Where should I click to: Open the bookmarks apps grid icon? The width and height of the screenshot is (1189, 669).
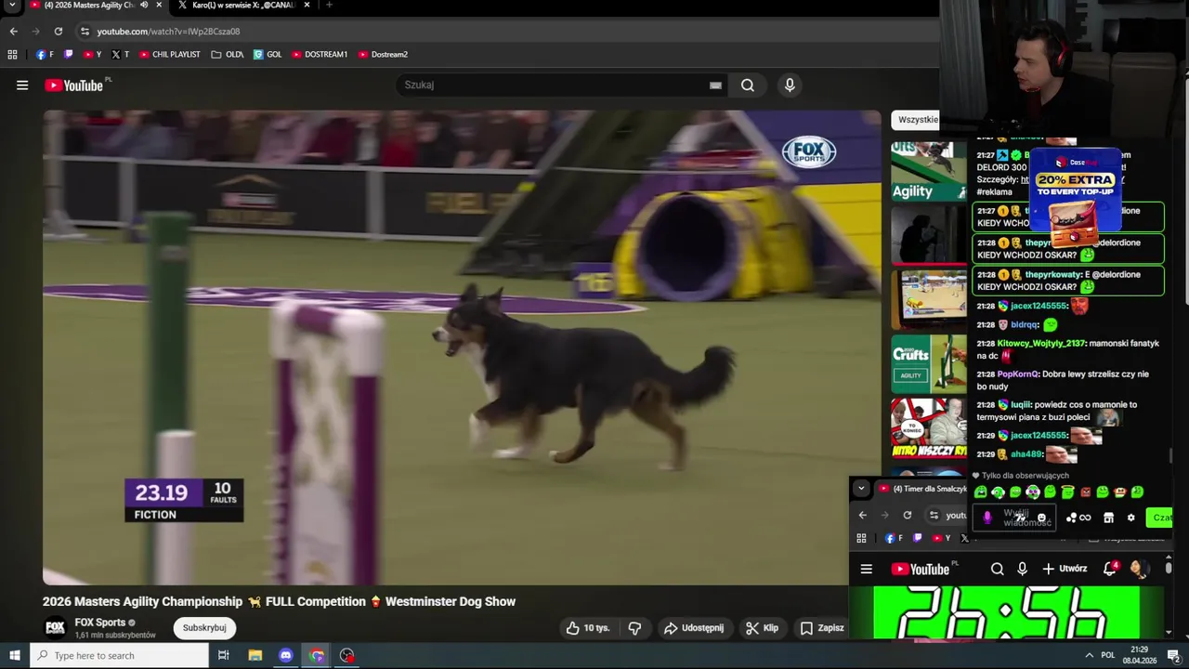tap(12, 55)
